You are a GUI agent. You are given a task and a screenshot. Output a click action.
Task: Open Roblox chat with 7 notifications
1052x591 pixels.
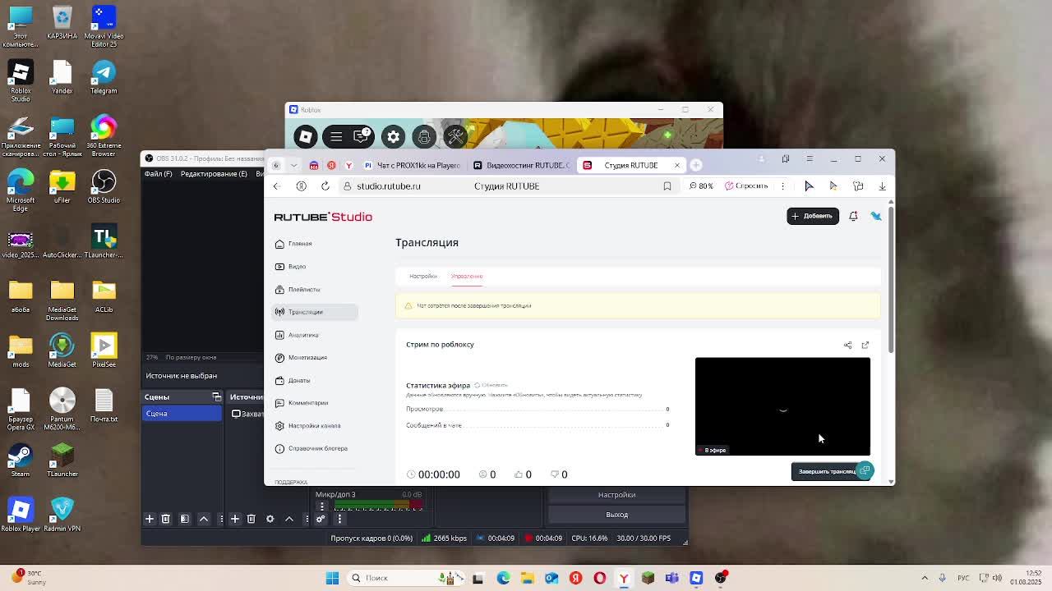362,136
